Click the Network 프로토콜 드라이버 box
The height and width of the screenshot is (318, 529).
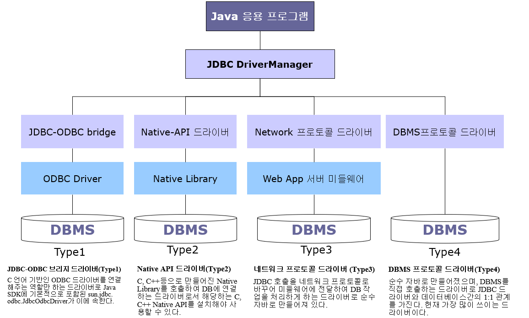pyautogui.click(x=314, y=132)
